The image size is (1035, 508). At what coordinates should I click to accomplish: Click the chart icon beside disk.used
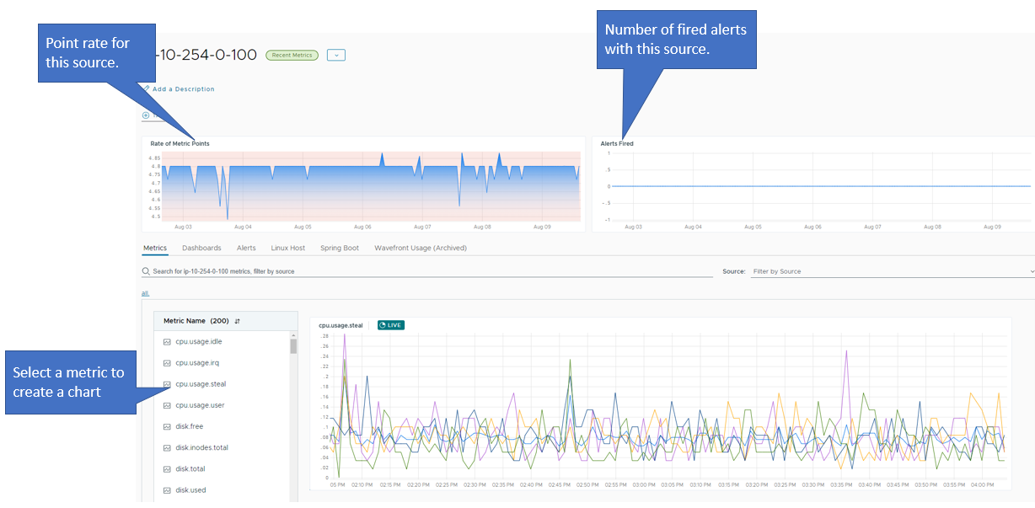coord(167,489)
